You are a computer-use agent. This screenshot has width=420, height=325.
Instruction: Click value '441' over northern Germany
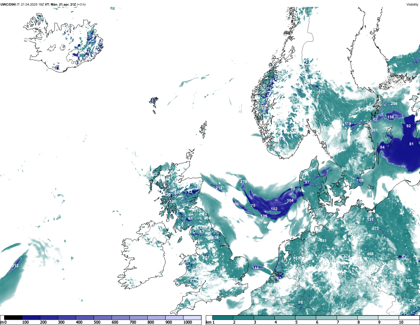[323, 241]
